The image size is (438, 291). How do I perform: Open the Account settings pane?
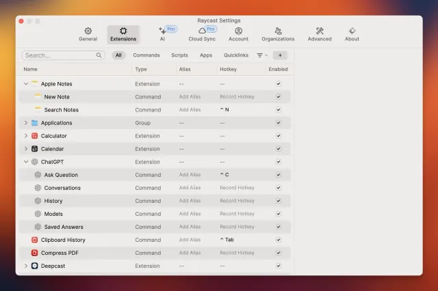click(238, 34)
